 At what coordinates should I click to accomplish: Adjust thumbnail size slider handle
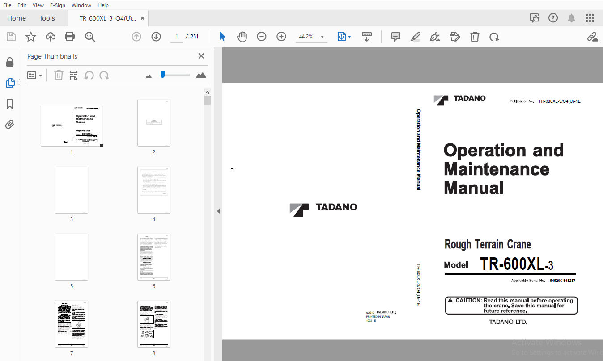click(x=163, y=75)
